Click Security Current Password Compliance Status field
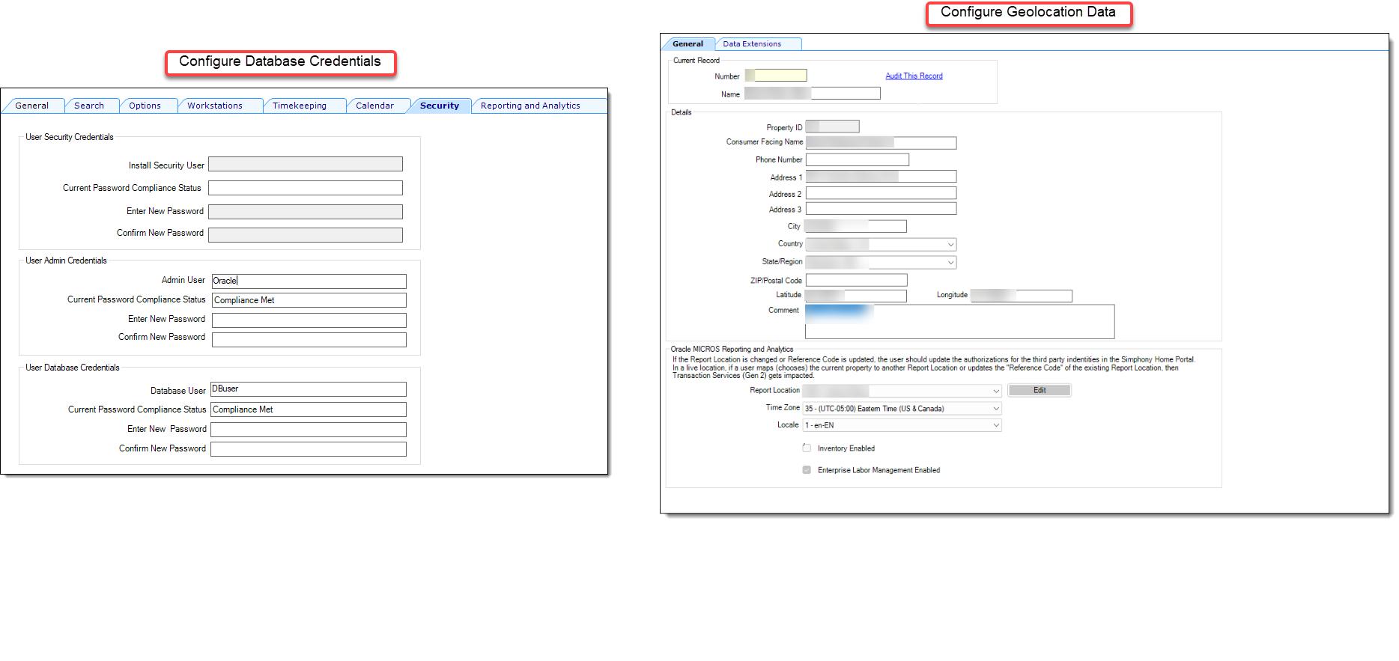 coord(306,188)
